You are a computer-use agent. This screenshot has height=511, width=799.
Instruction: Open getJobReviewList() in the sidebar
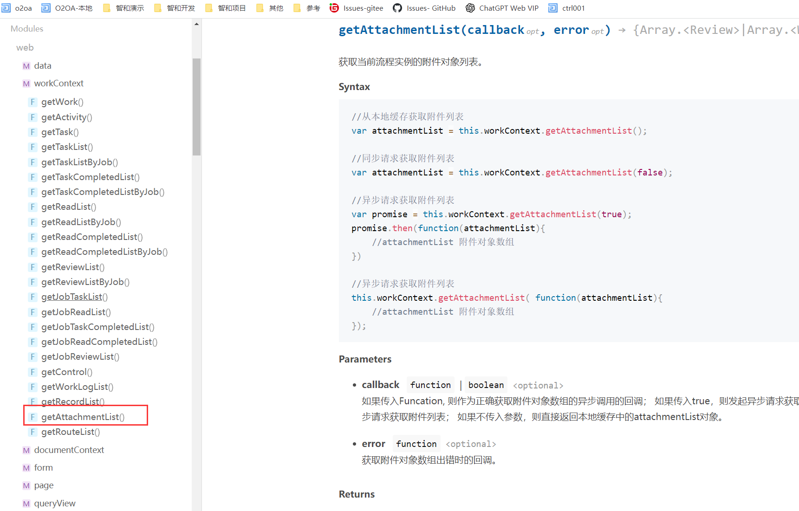coord(80,357)
